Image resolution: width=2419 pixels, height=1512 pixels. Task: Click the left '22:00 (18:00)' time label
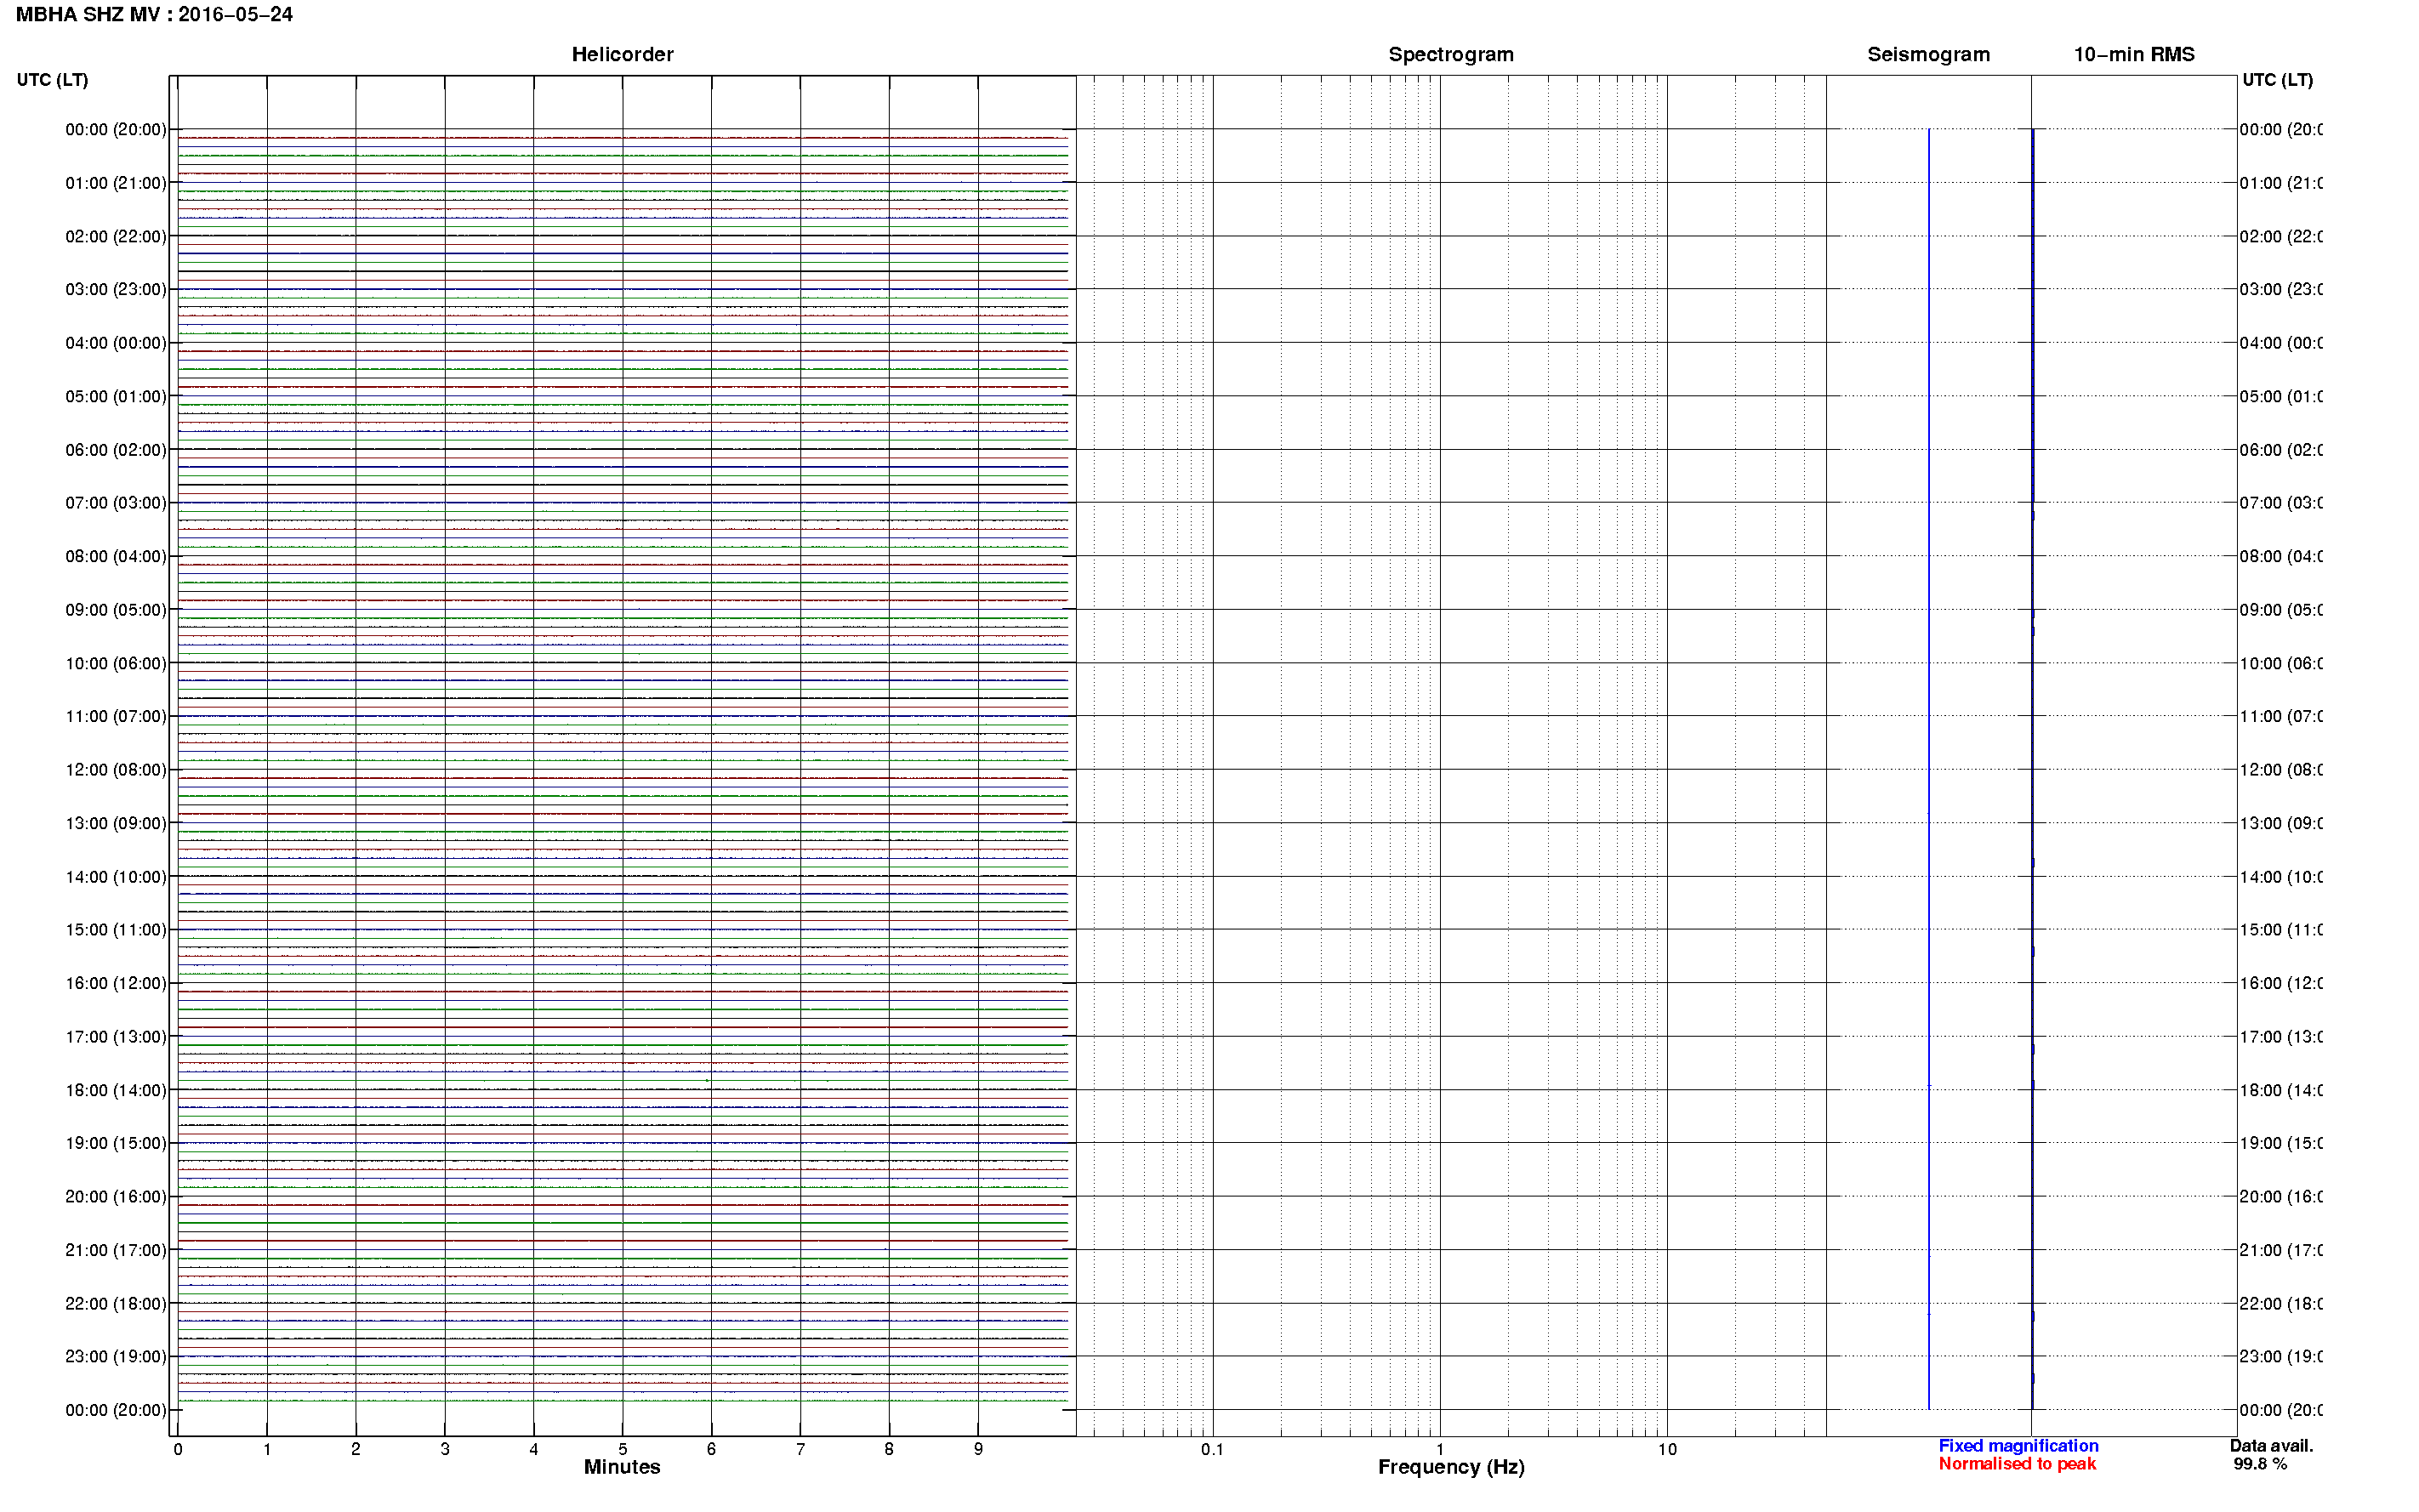tap(116, 1304)
